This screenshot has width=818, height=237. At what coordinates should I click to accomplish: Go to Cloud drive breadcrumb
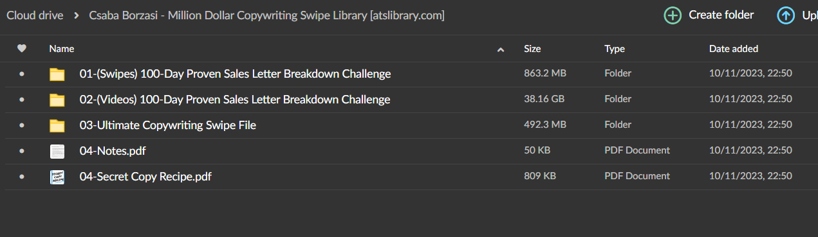[x=35, y=15]
